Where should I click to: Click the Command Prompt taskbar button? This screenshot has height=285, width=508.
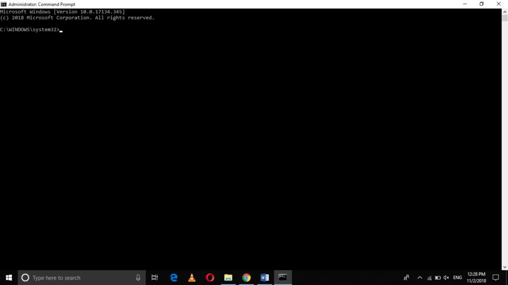pos(283,278)
